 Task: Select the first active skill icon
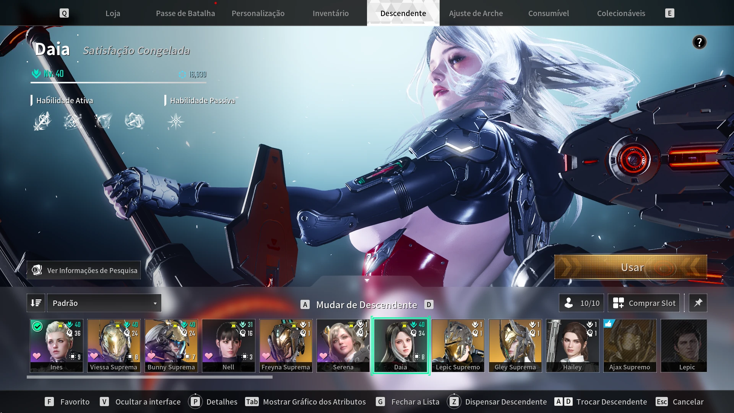42,121
